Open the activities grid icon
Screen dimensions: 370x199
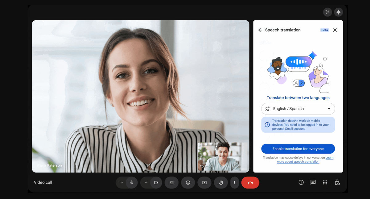pos(325,182)
